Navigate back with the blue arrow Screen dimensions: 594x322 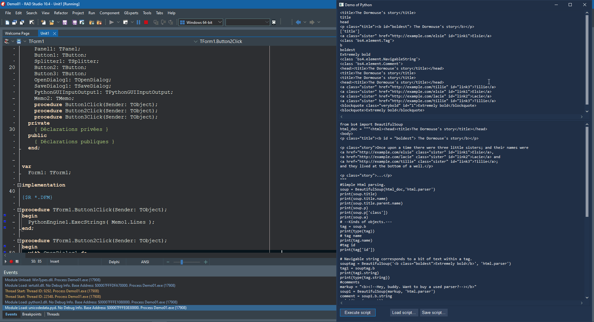(298, 22)
